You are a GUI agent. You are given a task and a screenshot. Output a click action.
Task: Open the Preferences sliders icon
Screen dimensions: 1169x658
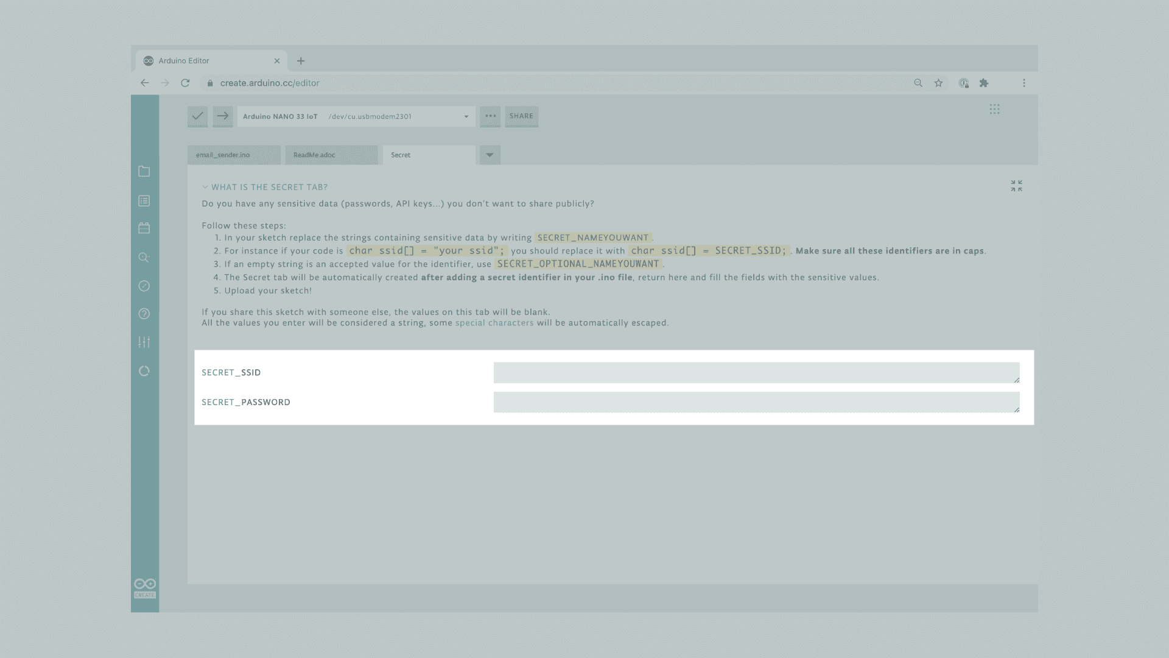144,342
